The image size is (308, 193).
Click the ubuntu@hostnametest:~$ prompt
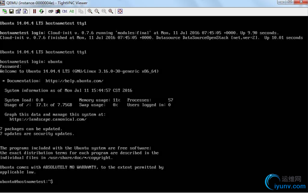click(x=26, y=182)
